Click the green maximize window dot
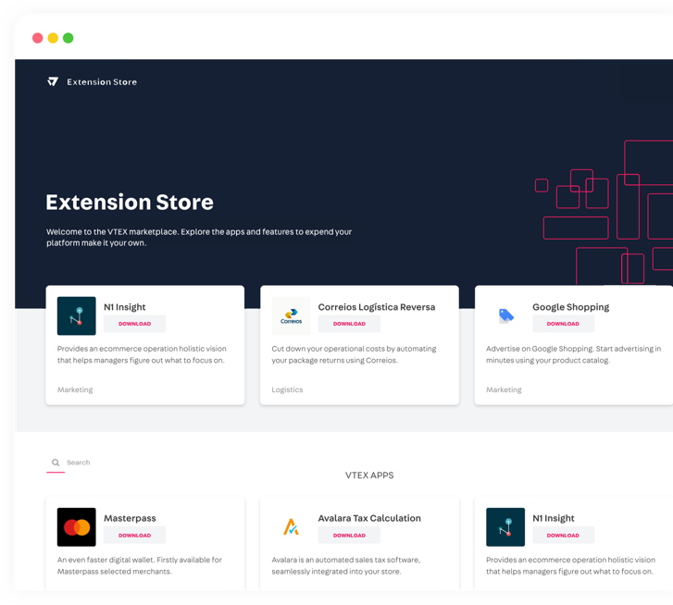 tap(69, 38)
